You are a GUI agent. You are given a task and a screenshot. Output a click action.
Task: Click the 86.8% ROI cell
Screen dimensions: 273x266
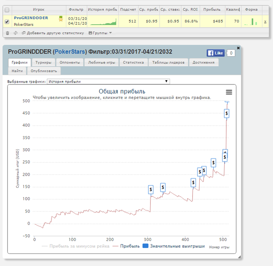coord(191,21)
